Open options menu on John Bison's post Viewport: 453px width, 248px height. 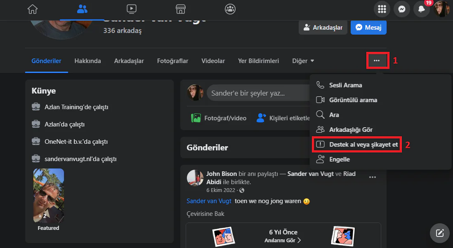tap(373, 177)
